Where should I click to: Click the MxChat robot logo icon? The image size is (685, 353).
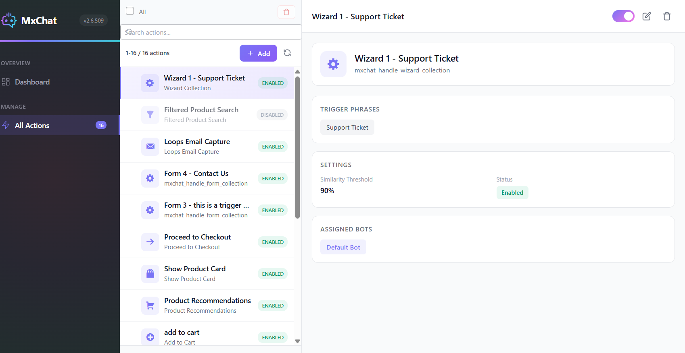click(x=8, y=20)
